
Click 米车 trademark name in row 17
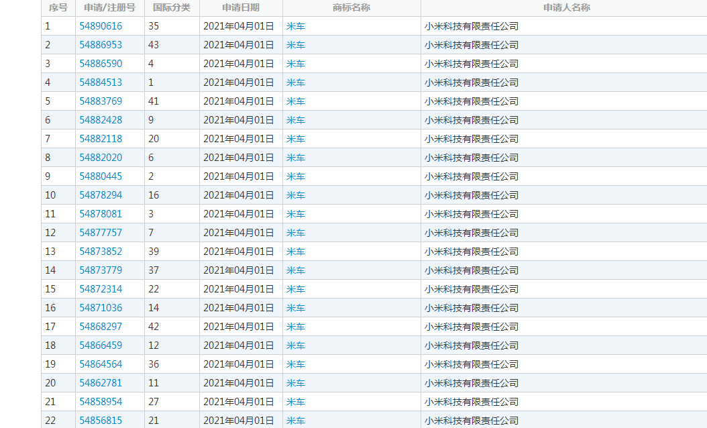(x=296, y=327)
